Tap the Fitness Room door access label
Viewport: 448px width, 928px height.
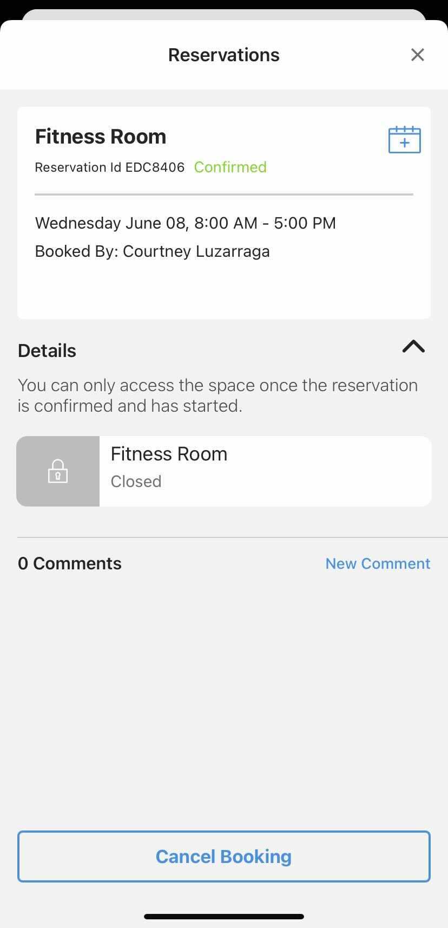point(169,454)
